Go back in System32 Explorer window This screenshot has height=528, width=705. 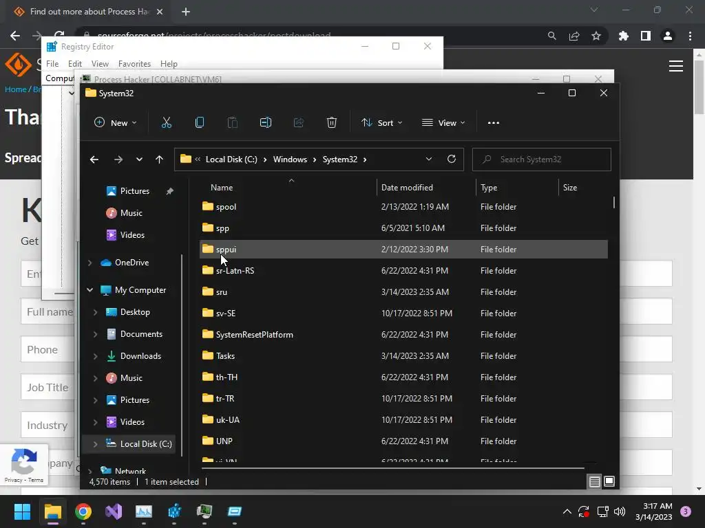[94, 159]
